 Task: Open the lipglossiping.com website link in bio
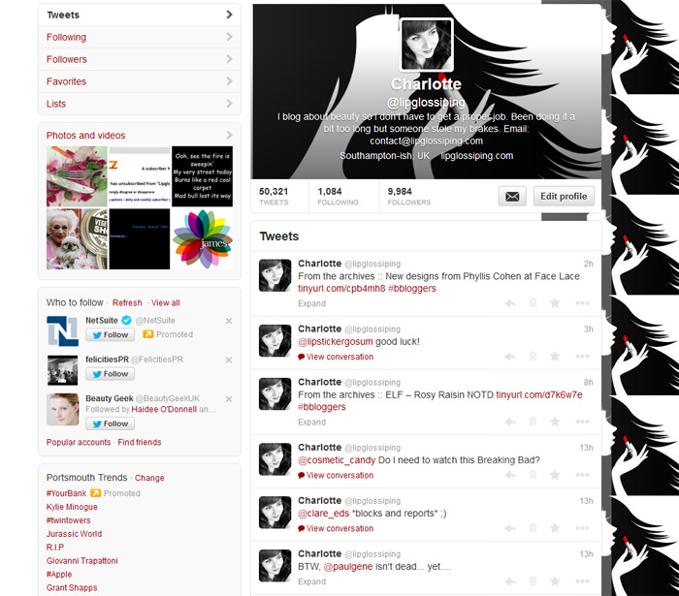click(x=477, y=156)
